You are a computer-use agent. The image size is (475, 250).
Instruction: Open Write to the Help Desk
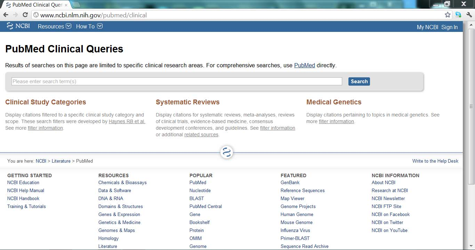click(435, 161)
